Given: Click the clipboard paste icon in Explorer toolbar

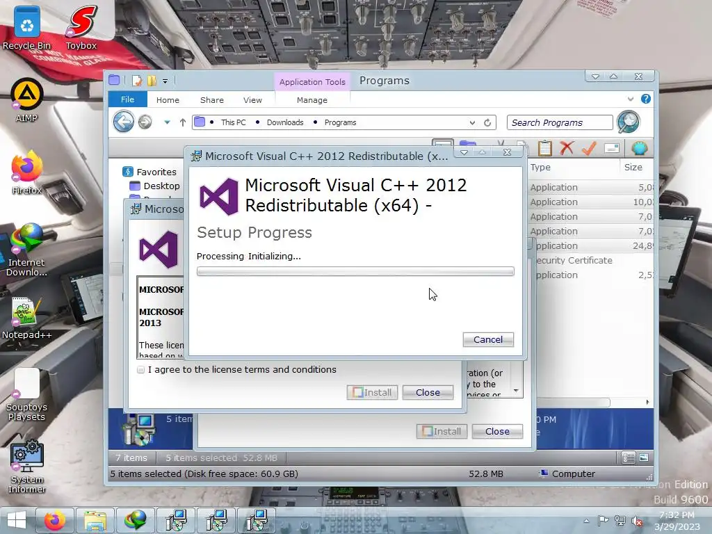Looking at the screenshot, I should point(545,148).
